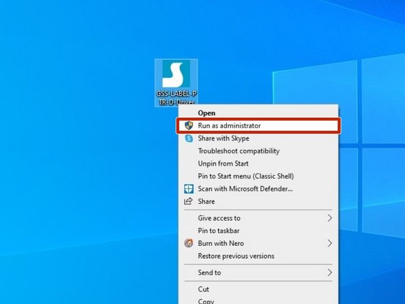This screenshot has height=304, width=405.
Task: Click the Microsoft Defender shield icon
Action: click(189, 189)
